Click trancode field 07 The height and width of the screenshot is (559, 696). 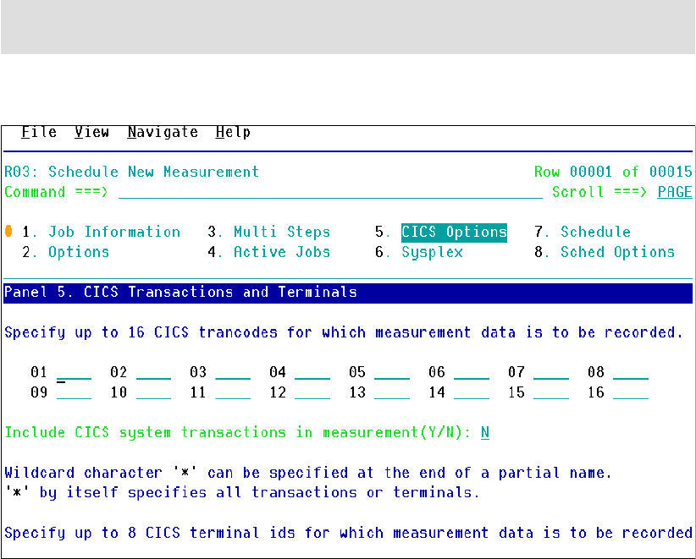[551, 372]
